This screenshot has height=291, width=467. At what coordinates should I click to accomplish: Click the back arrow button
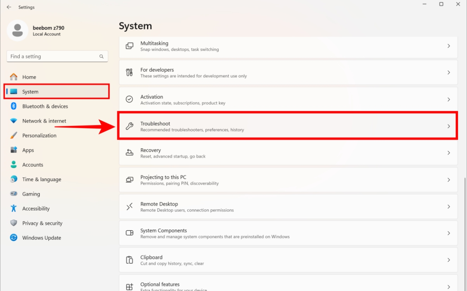click(x=9, y=7)
